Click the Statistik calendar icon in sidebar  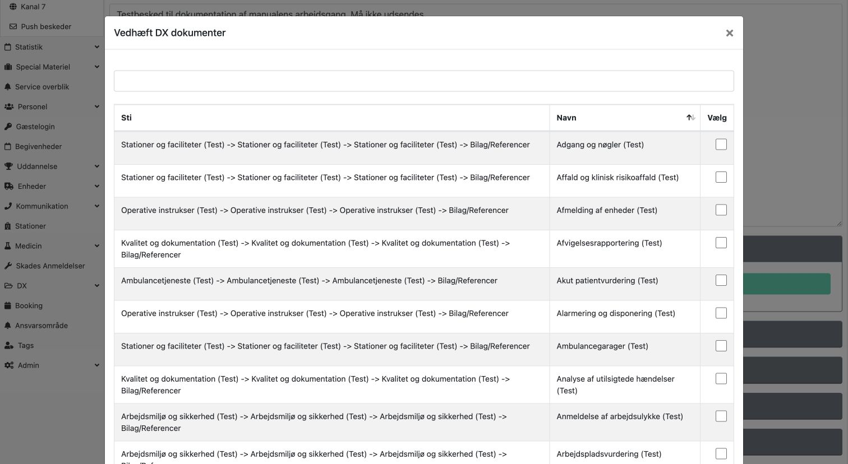coord(8,47)
